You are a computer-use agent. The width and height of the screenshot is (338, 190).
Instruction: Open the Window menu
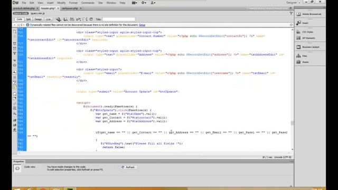click(111, 3)
